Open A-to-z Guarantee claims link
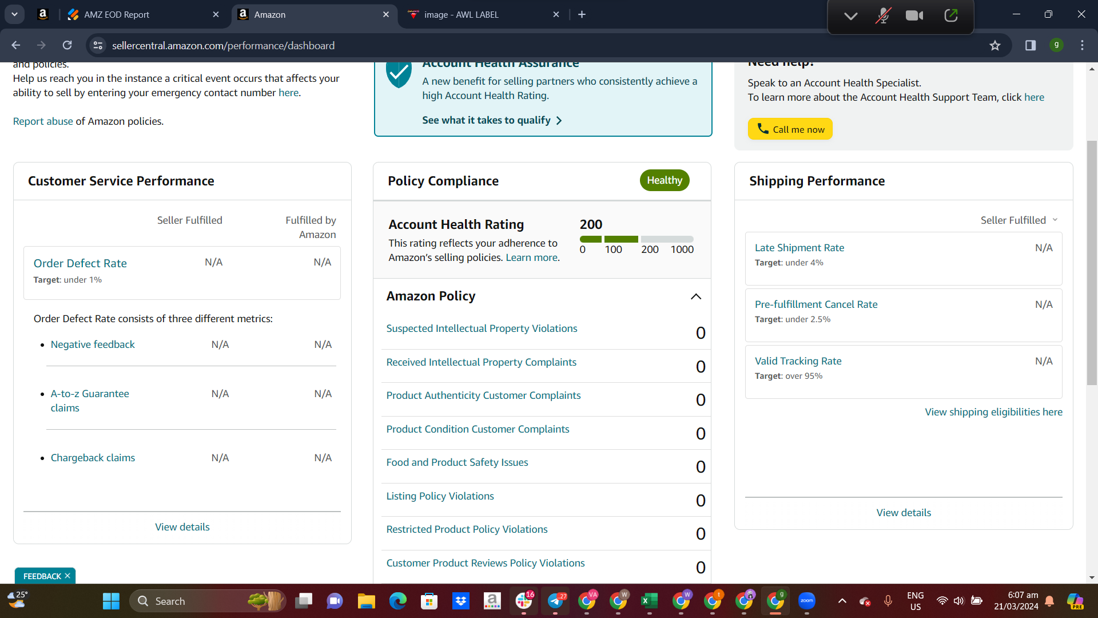Viewport: 1098px width, 618px height. click(x=90, y=401)
